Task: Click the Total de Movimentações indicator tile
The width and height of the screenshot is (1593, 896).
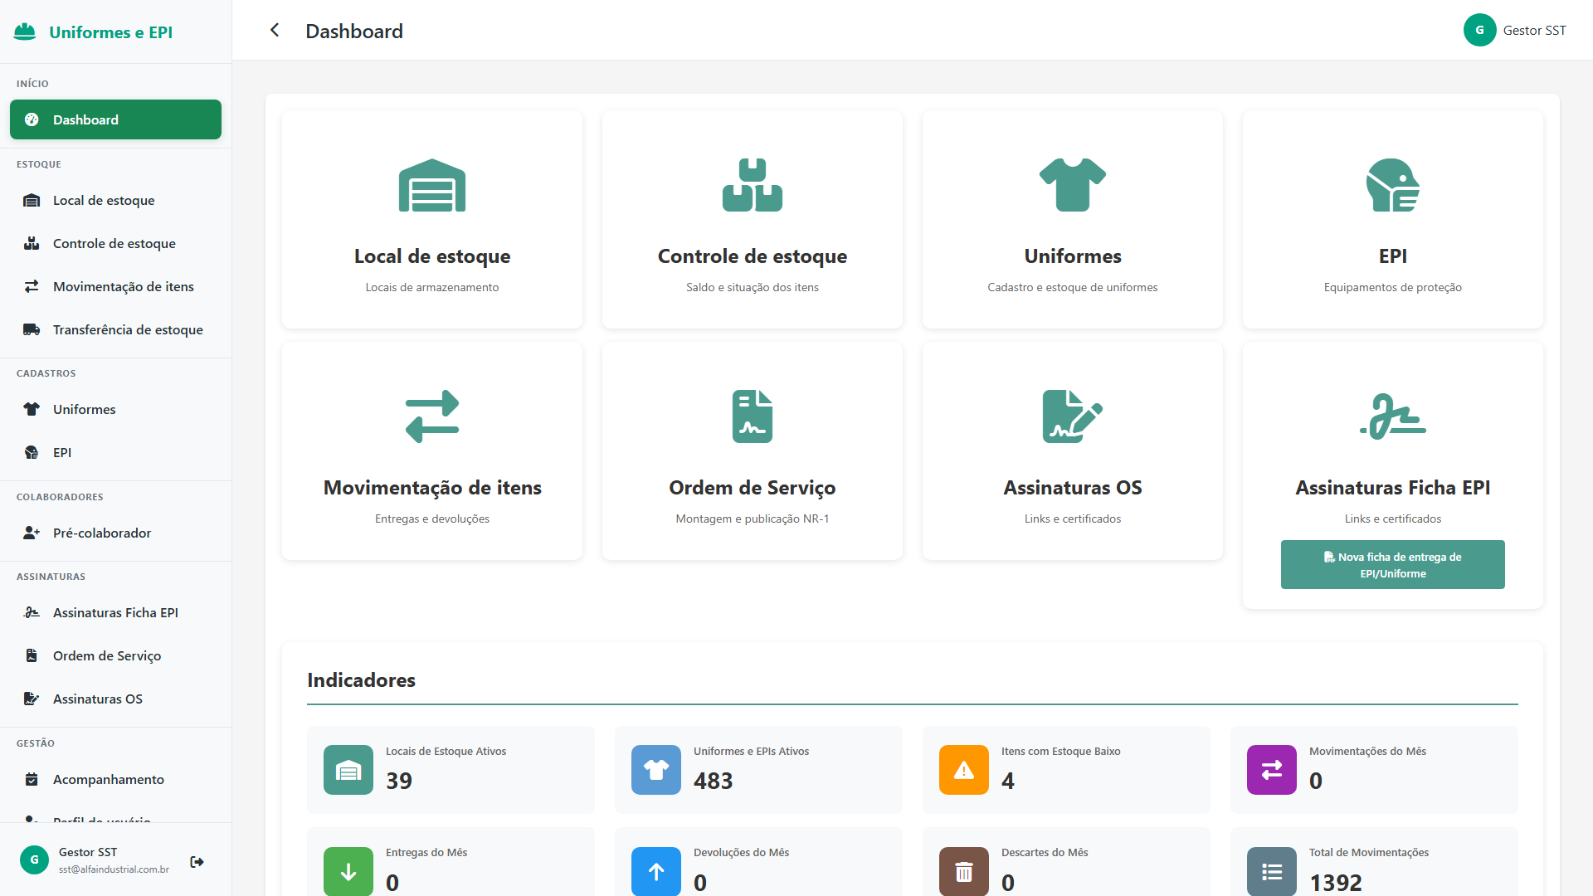Action: (x=1374, y=863)
